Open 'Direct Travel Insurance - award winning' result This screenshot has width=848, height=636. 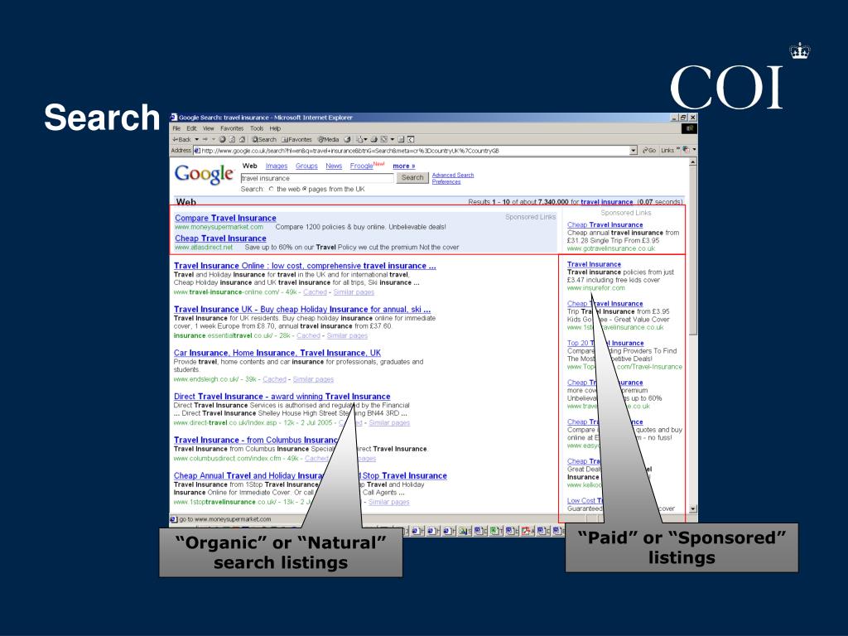click(282, 397)
